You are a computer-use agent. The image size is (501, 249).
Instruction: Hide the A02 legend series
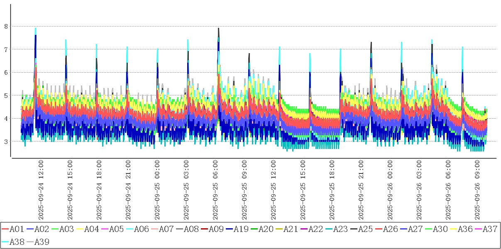(x=38, y=229)
